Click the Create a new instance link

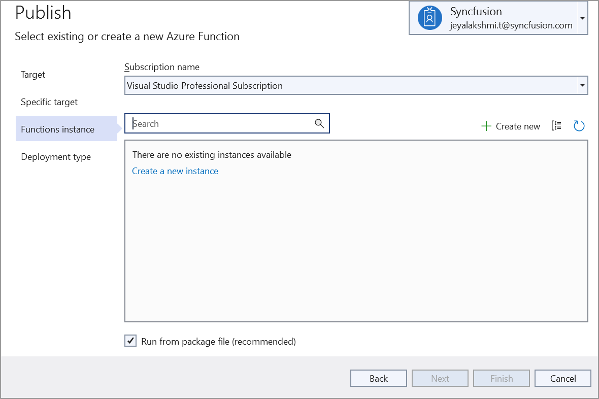[175, 171]
